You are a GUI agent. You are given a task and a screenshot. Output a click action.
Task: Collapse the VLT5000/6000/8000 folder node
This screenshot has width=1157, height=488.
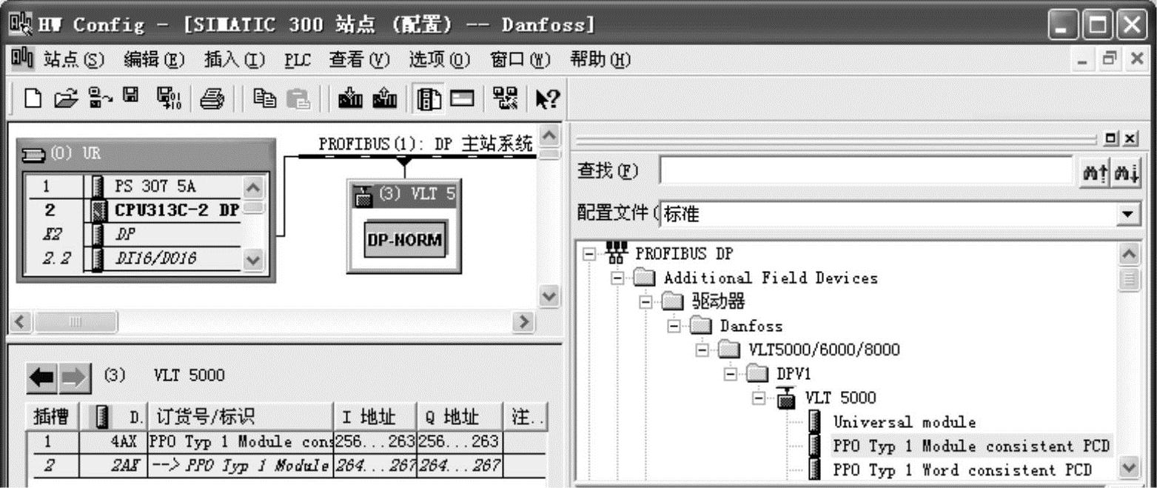click(702, 350)
